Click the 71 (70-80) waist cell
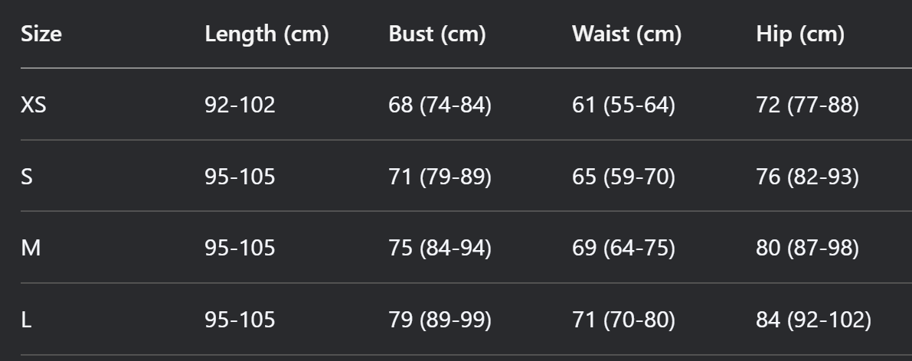The image size is (912, 361). click(624, 320)
